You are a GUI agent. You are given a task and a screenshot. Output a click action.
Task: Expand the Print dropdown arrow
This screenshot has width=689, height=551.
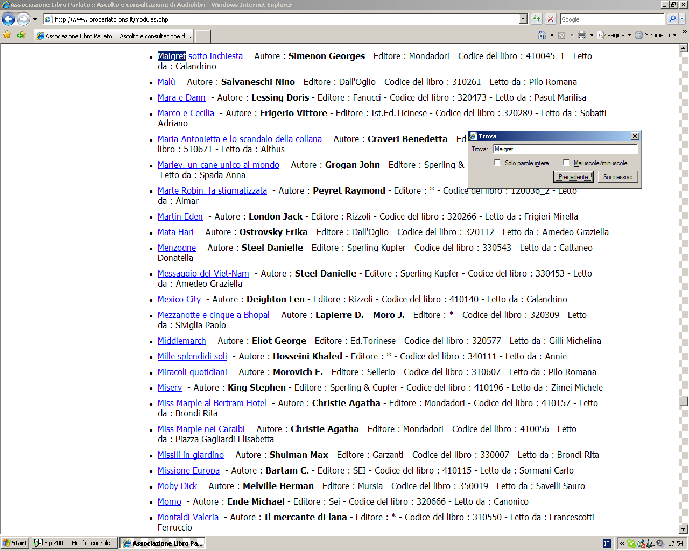592,36
